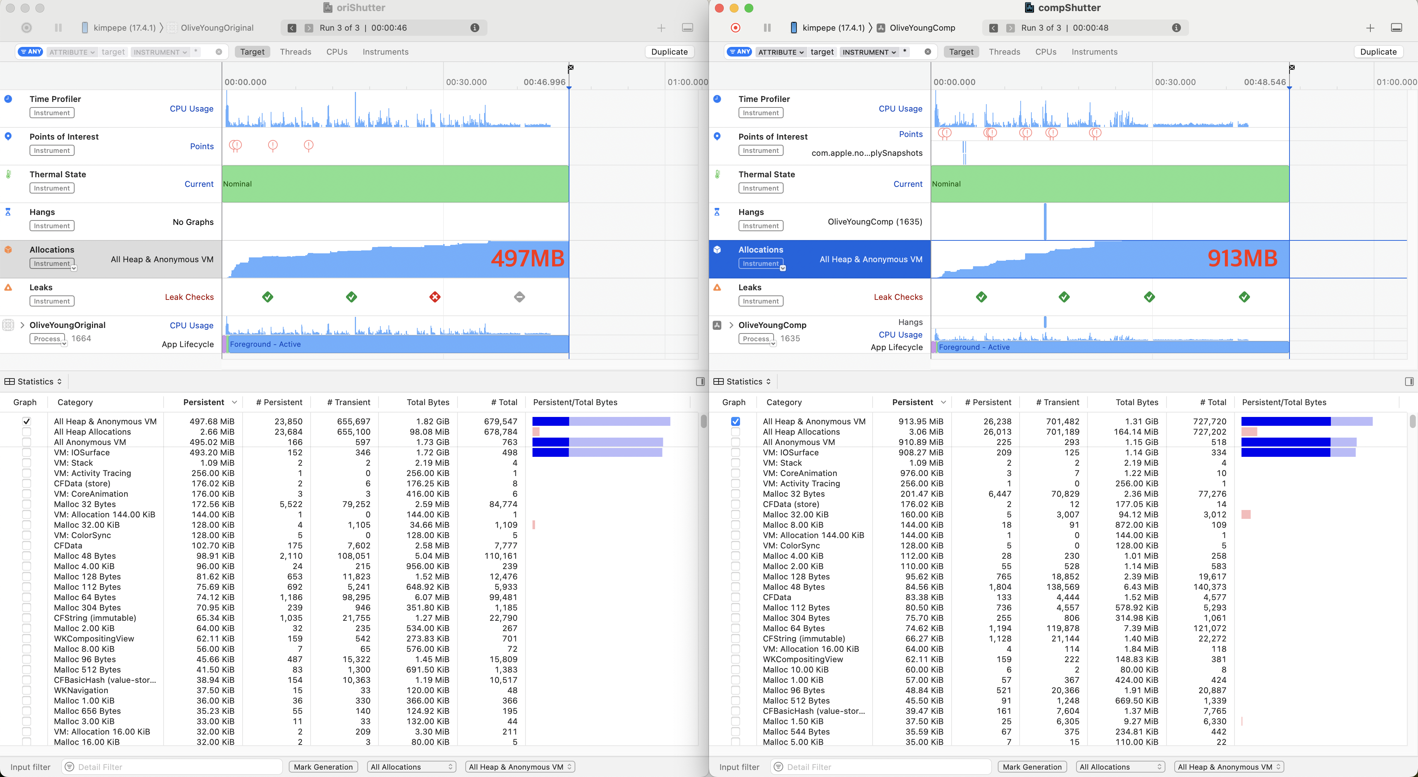1418x777 pixels.
Task: Check All Heap Allocations graph box in oriShutter
Action: point(27,432)
